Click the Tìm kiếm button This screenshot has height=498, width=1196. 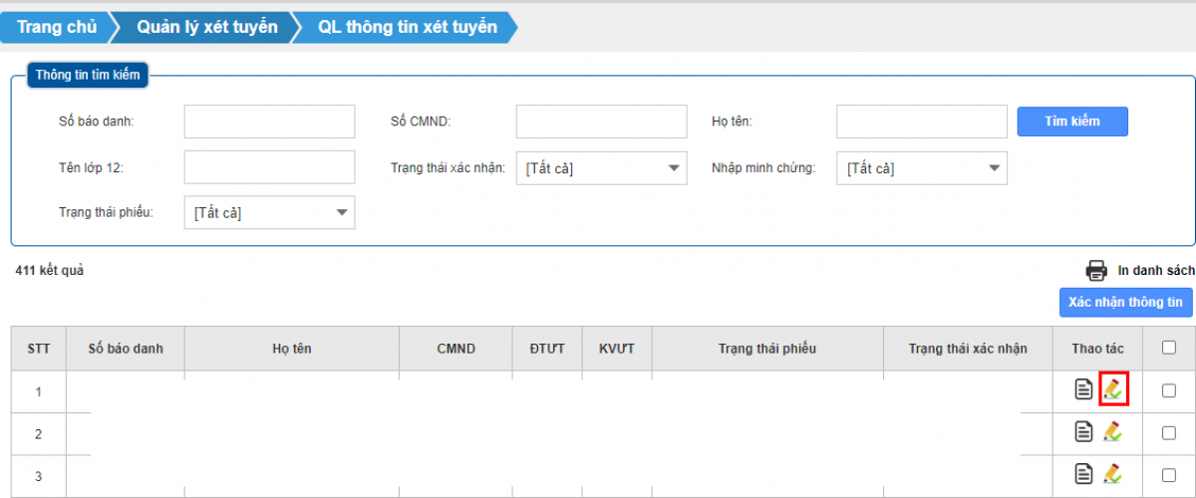click(x=1071, y=122)
